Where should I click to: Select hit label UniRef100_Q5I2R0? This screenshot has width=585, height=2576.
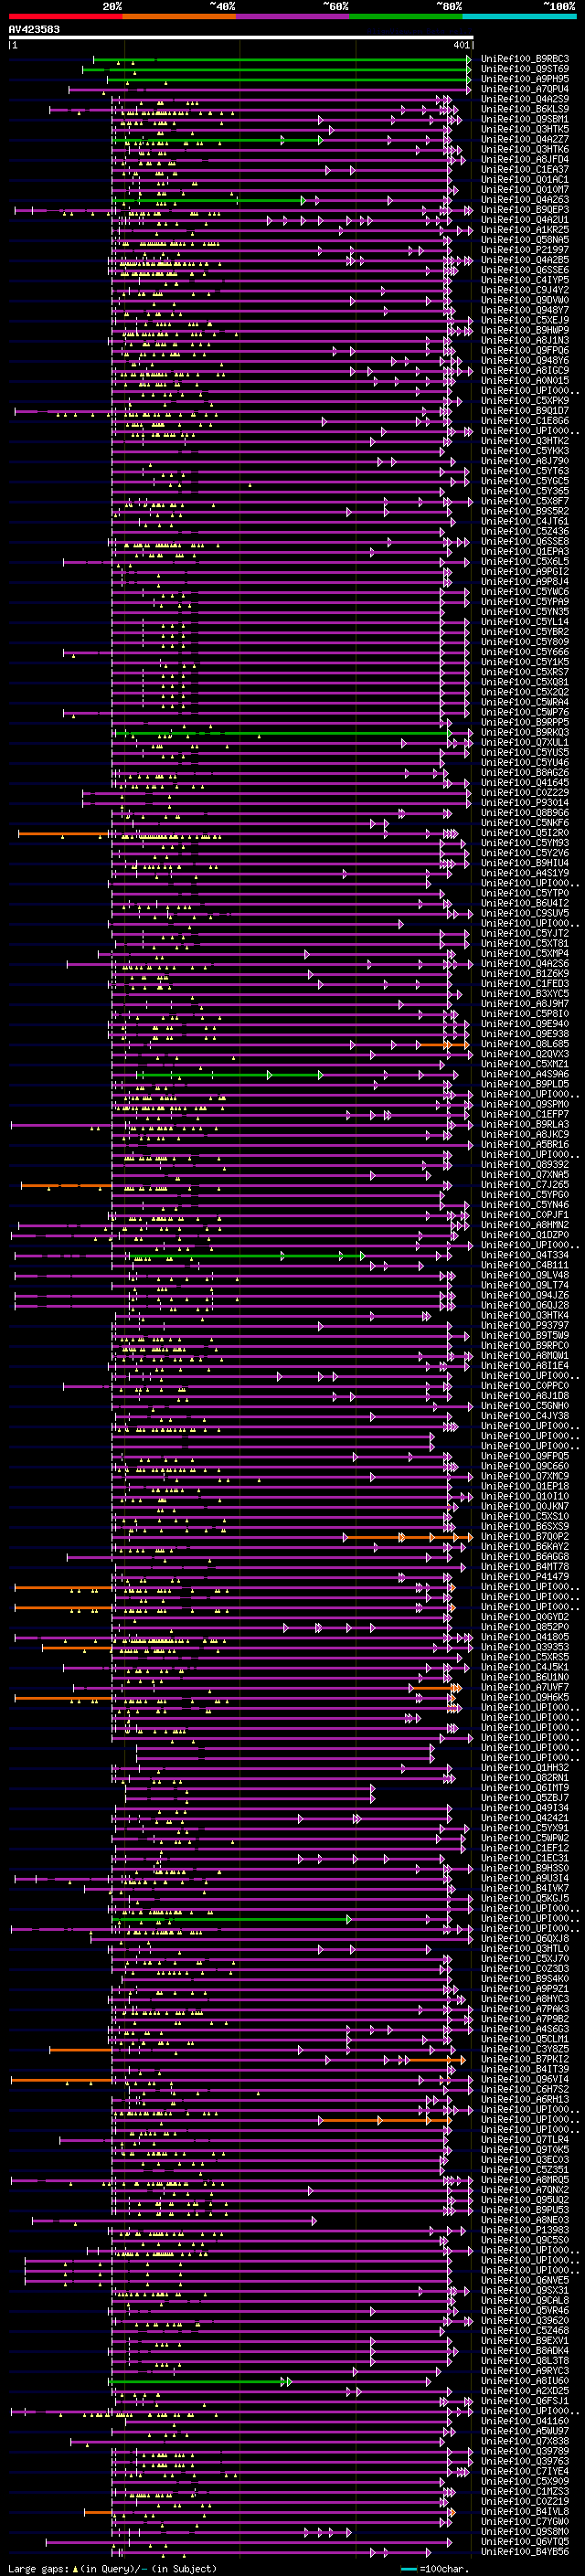coord(525,833)
